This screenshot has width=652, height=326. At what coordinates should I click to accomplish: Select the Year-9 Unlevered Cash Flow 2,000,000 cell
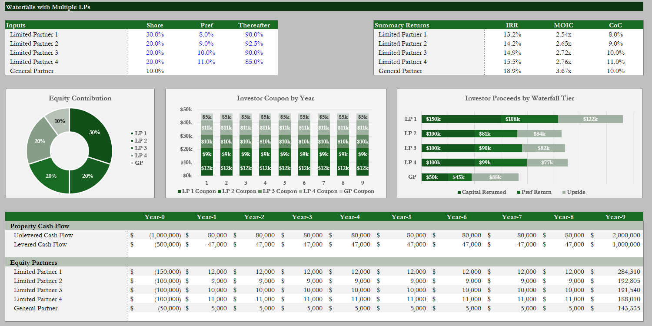tap(616, 235)
